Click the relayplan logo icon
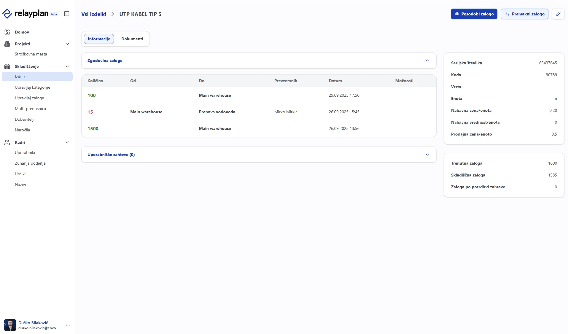The image size is (568, 334). coord(7,14)
